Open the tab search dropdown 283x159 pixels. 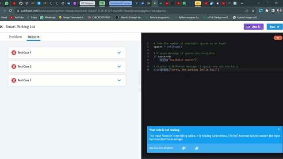tap(258, 3)
